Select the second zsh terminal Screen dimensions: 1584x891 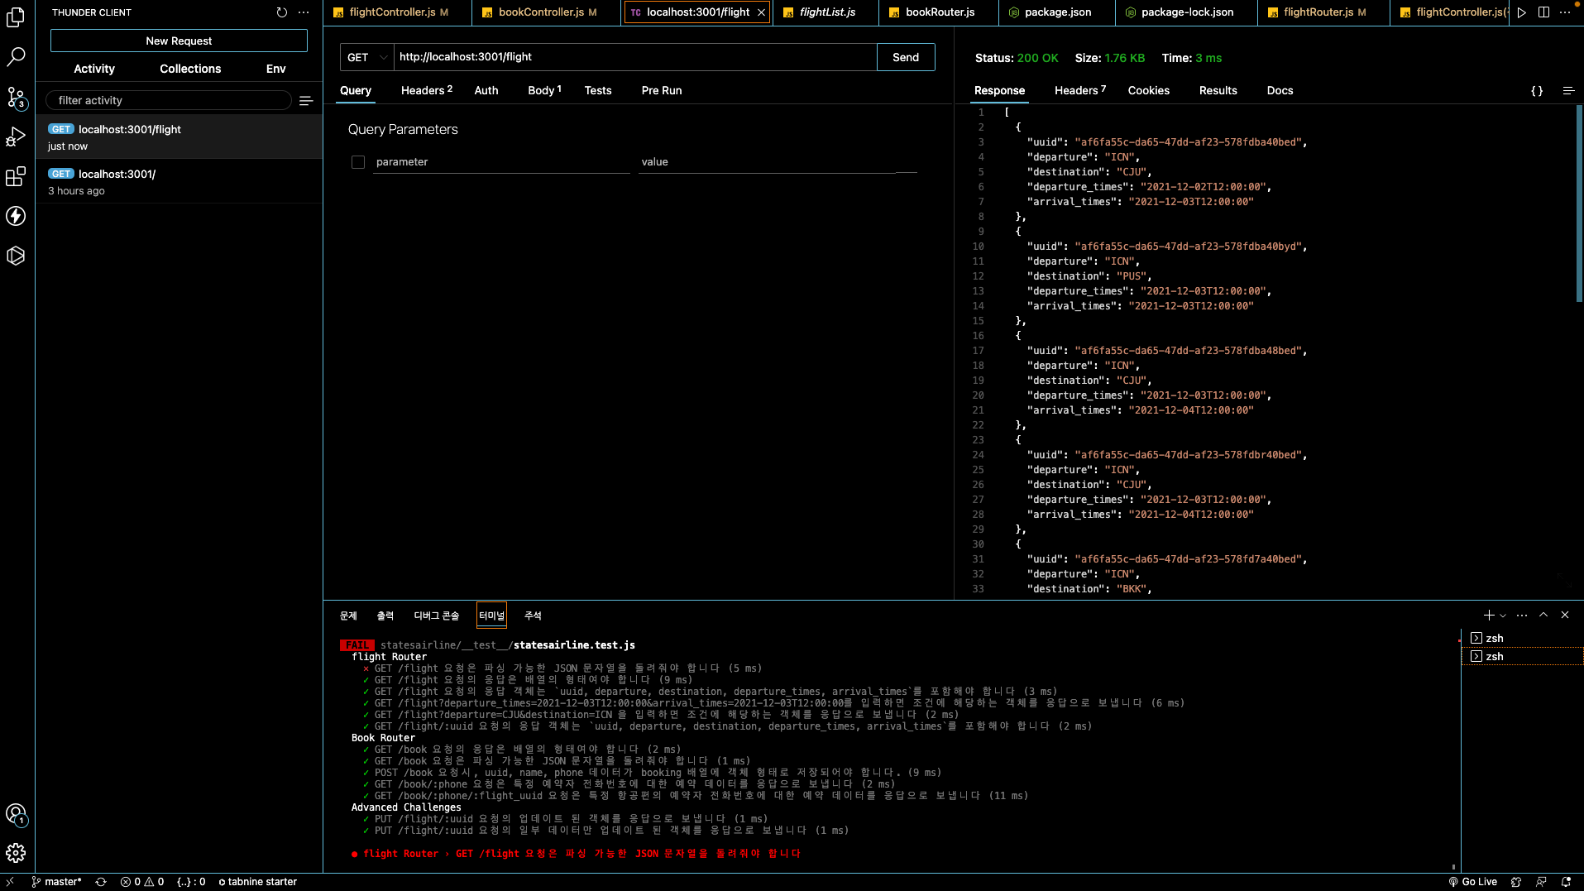pos(1522,656)
